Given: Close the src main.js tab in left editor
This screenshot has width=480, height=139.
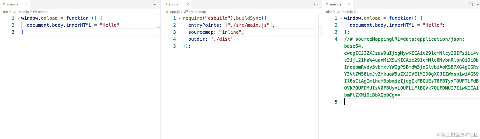Looking at the screenshot, I should coord(26,4).
